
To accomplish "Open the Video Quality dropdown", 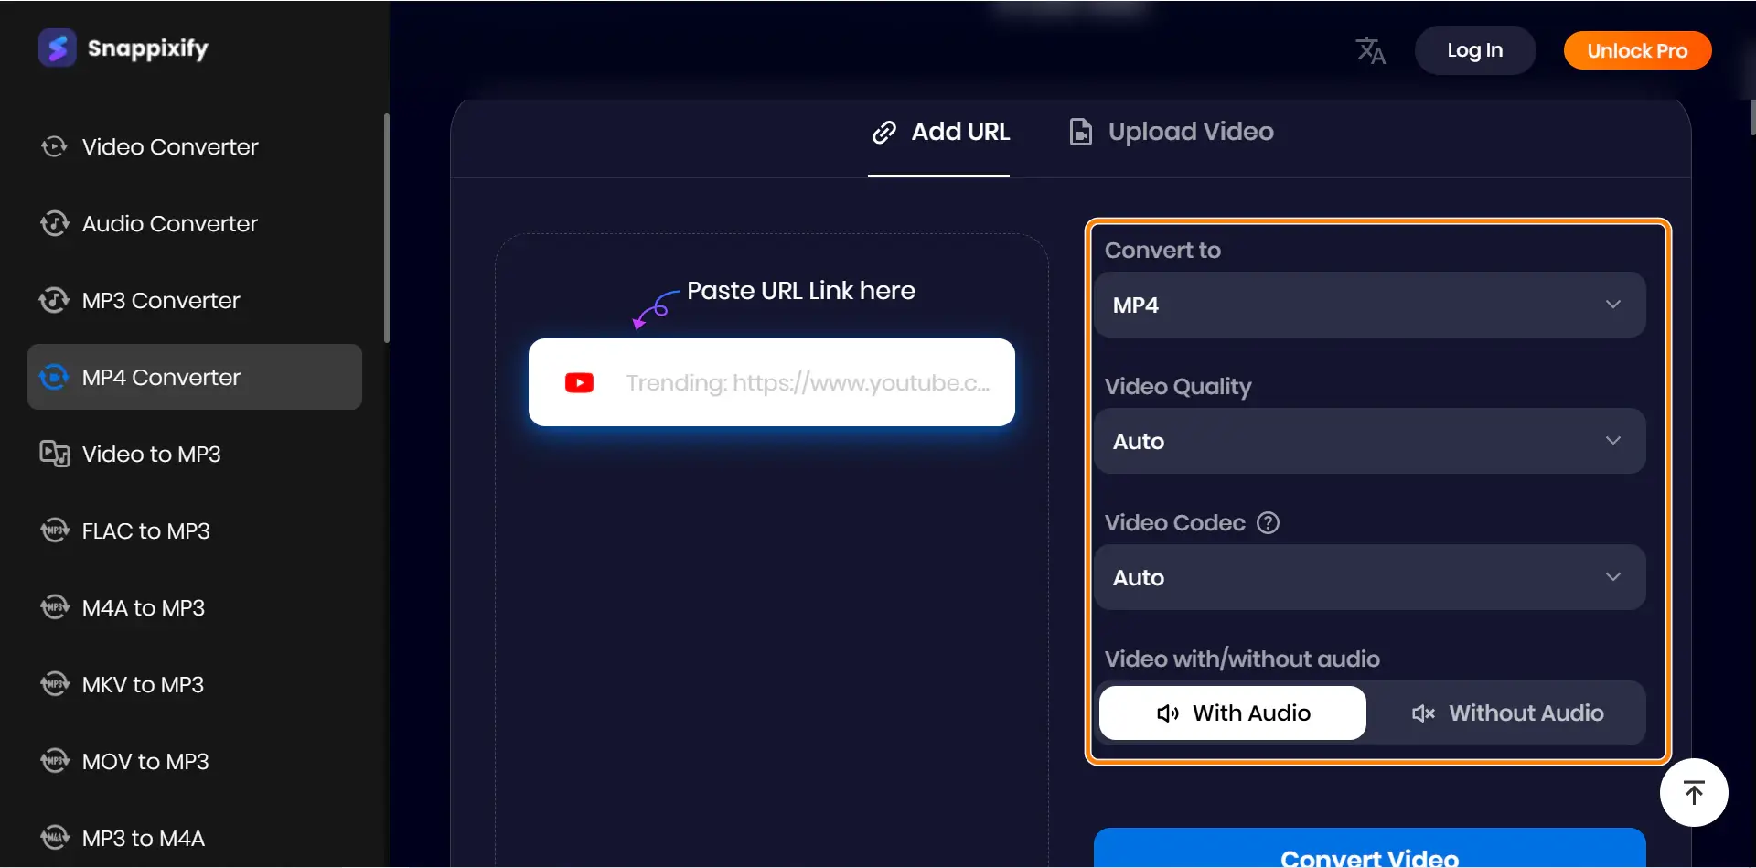I will [1369, 442].
